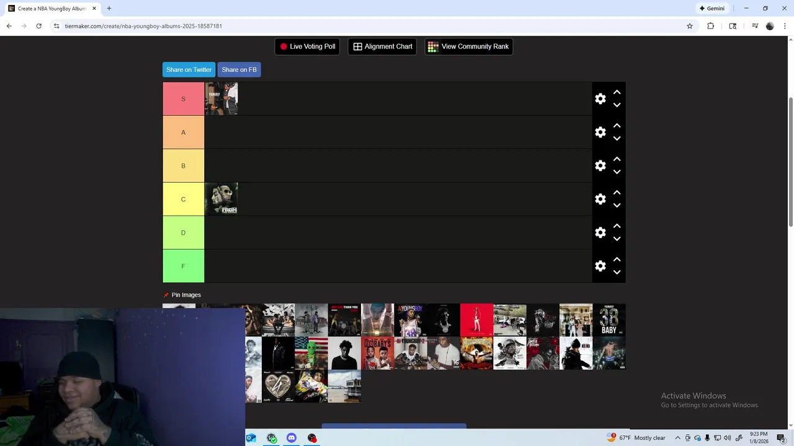Move F tier row down with arrow

coord(617,273)
